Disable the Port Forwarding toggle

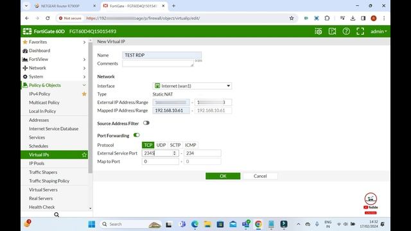click(x=136, y=135)
